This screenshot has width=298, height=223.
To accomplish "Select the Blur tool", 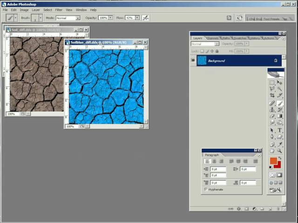I will click(272, 122).
